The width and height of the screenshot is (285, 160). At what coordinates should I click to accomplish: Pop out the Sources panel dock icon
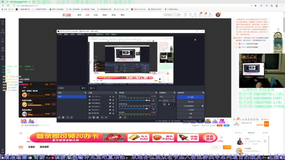pyautogui.click(x=116, y=93)
